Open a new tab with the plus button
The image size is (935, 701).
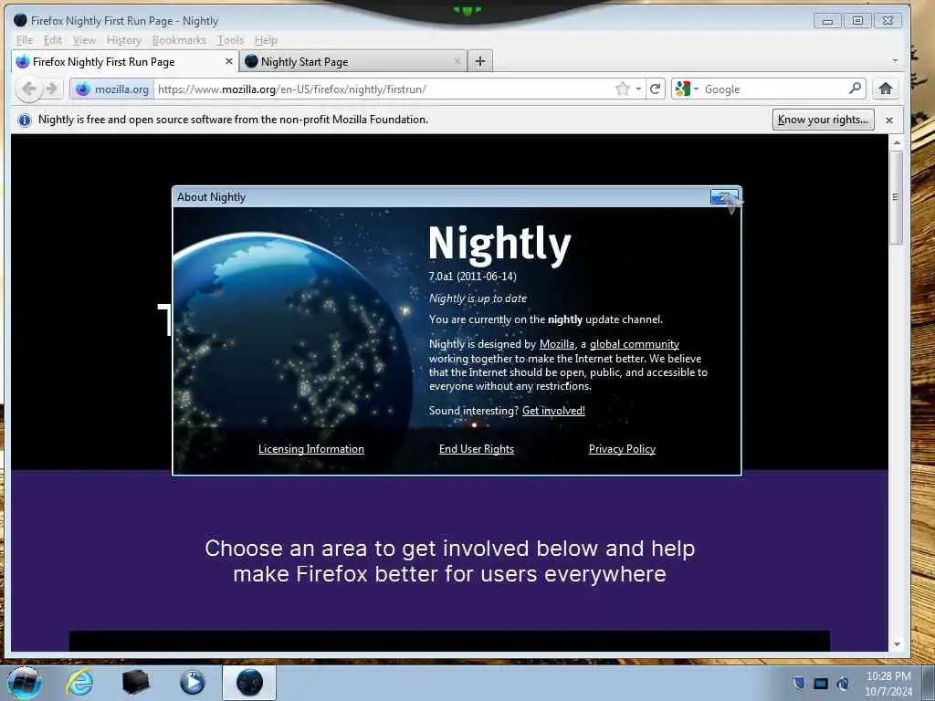point(480,61)
